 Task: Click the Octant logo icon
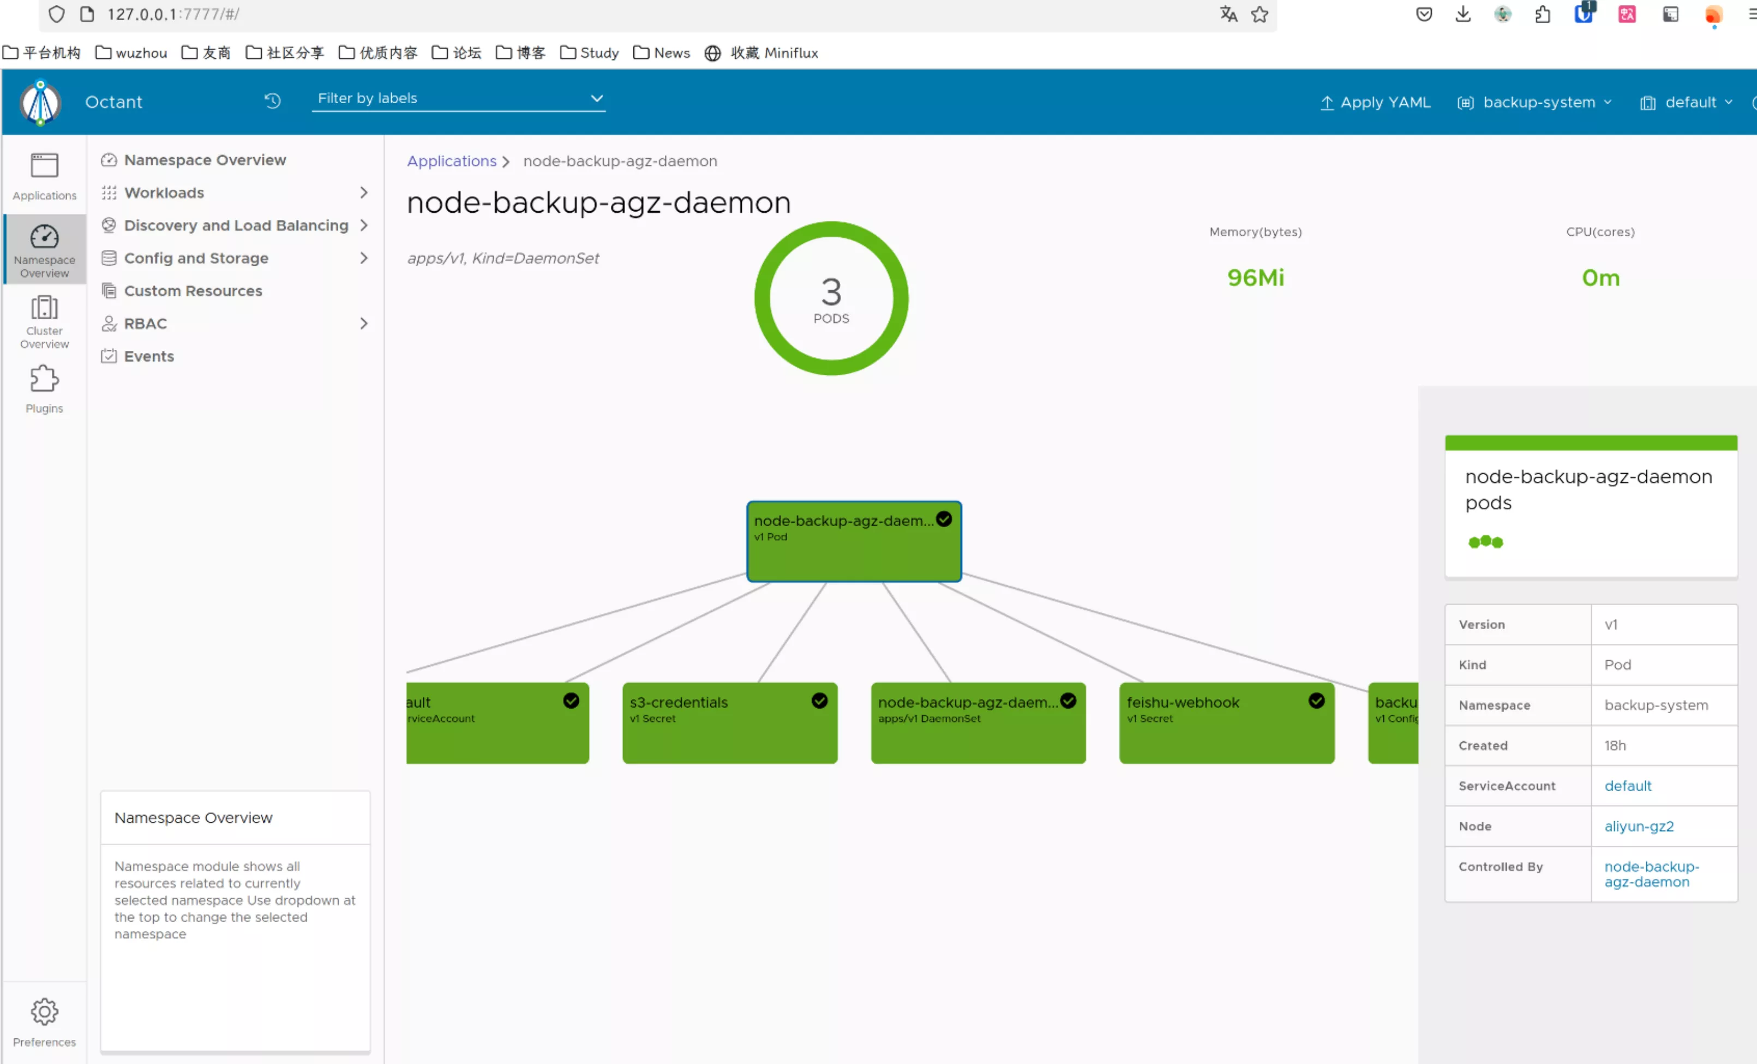(41, 102)
